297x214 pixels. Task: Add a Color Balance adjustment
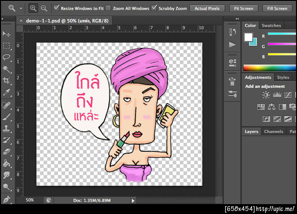click(272, 107)
